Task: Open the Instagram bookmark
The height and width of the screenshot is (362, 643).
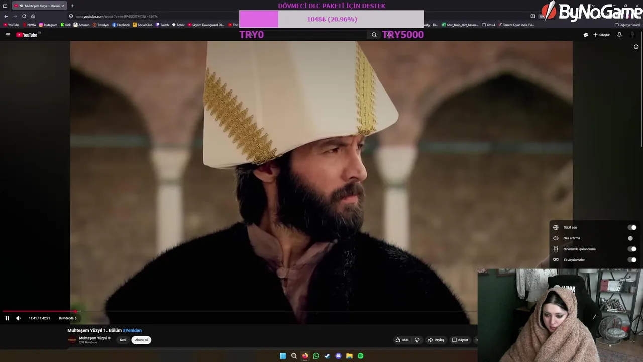Action: [48, 25]
